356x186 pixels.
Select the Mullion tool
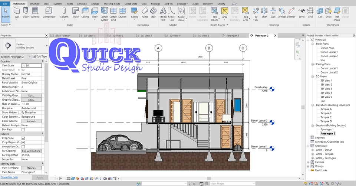tap(122, 13)
